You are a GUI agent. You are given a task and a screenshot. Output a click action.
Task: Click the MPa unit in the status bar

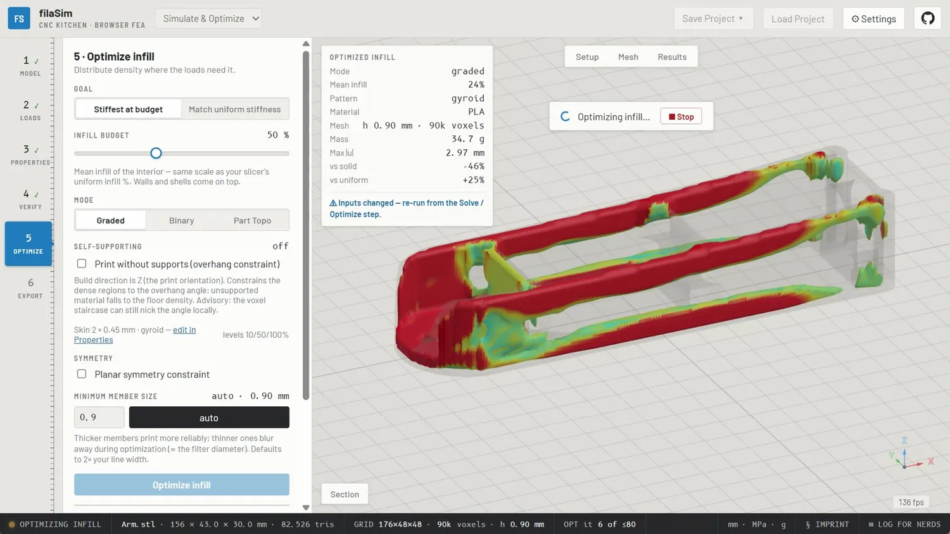tap(759, 525)
